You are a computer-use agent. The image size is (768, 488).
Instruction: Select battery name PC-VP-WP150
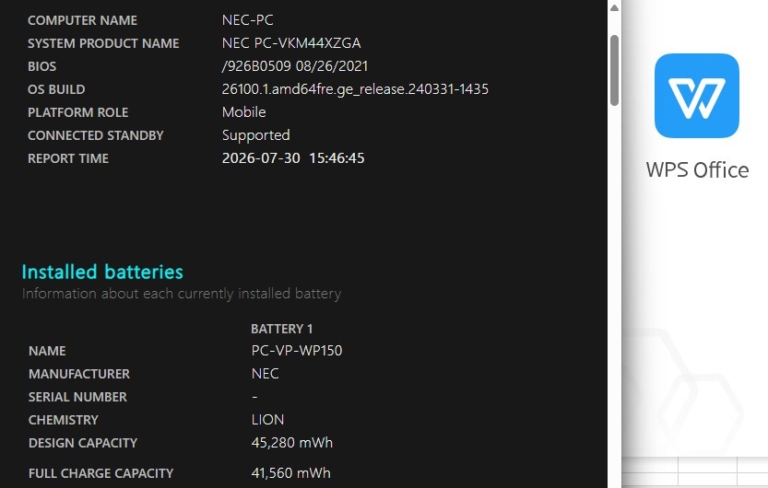coord(296,351)
